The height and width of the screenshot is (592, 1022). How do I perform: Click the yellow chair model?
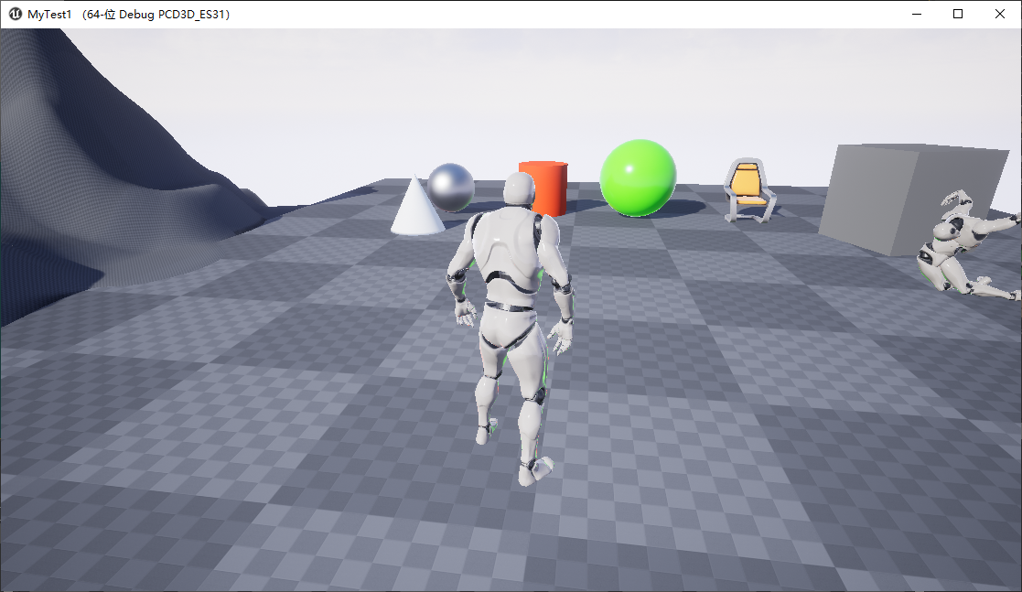(x=749, y=189)
